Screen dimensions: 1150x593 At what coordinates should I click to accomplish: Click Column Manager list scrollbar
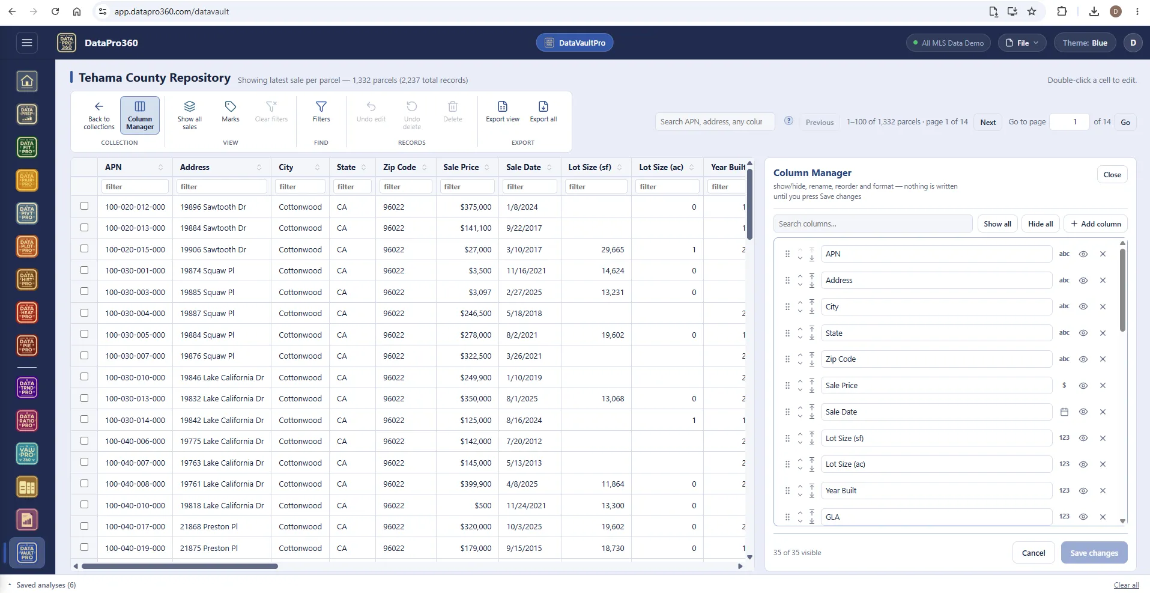click(x=1122, y=290)
